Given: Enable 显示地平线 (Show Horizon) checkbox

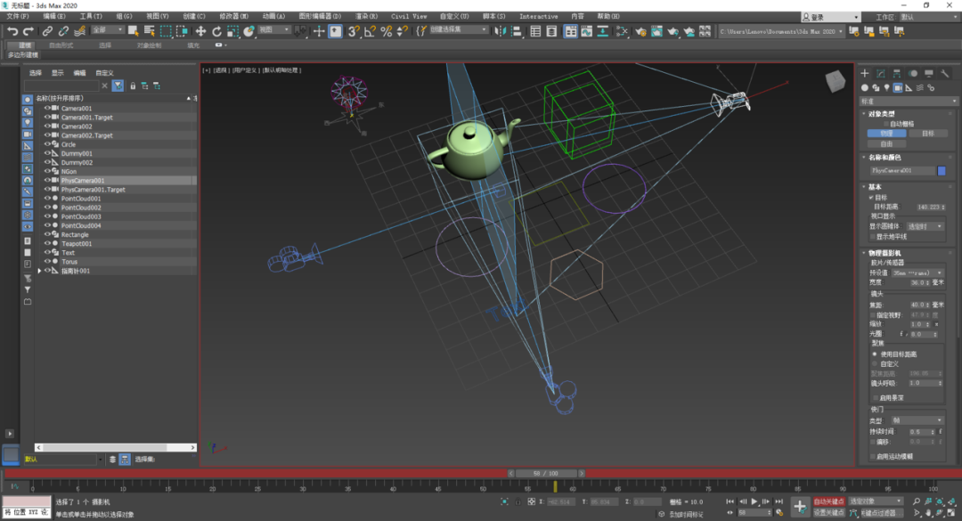Looking at the screenshot, I should pos(872,237).
